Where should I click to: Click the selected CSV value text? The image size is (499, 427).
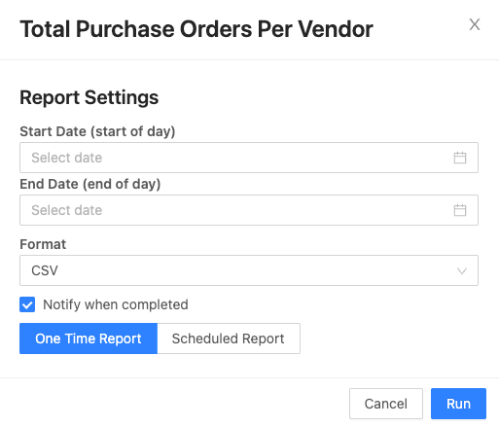[45, 270]
